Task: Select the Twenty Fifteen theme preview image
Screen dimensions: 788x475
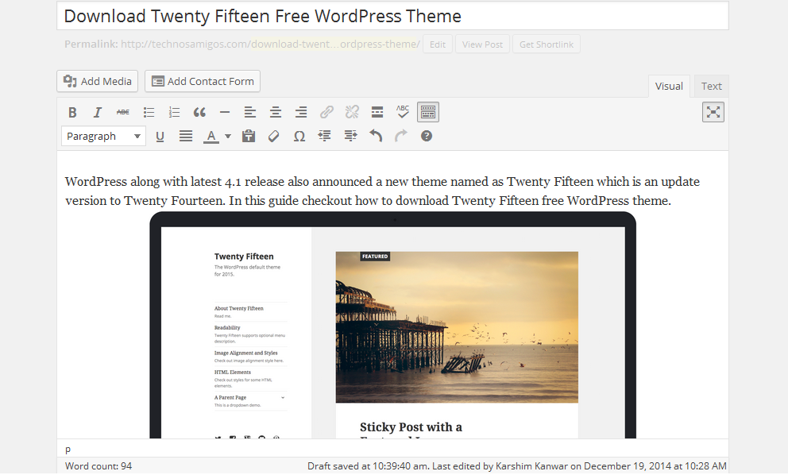Action: (393, 325)
